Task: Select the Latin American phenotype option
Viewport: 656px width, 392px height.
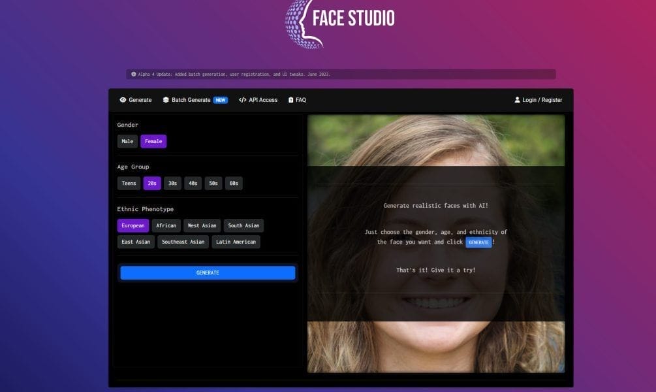Action: coord(236,241)
